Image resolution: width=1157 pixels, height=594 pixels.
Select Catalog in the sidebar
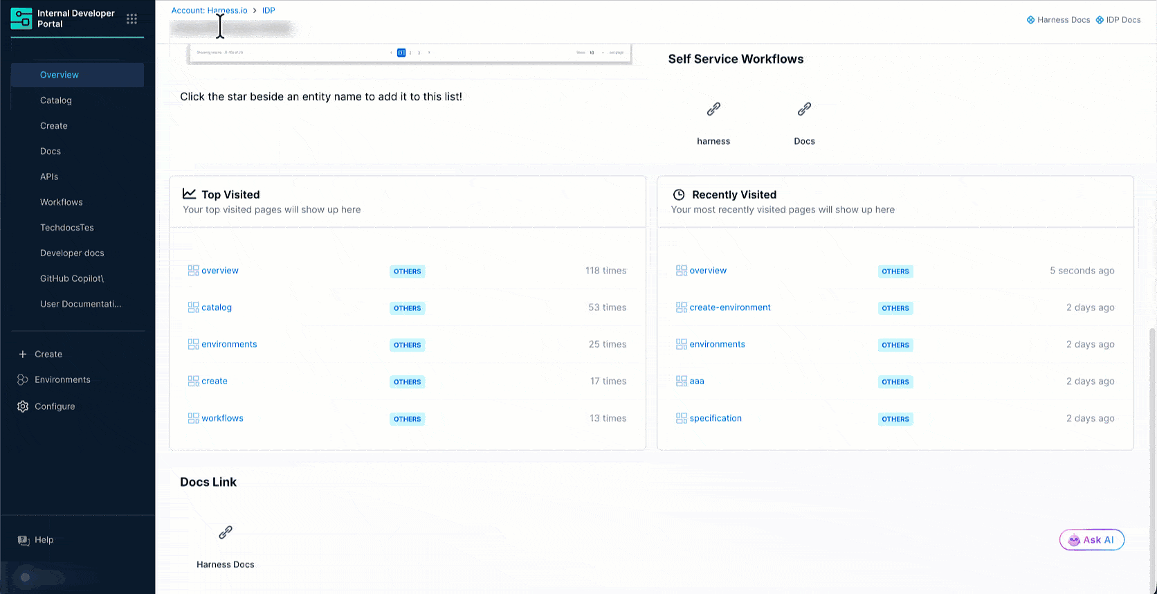[x=56, y=100]
